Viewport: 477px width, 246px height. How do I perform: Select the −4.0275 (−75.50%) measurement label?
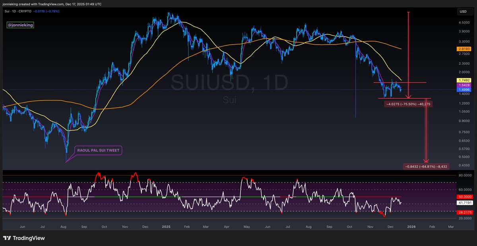(x=408, y=104)
